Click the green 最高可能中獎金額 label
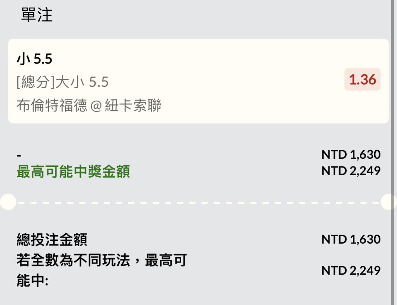Image resolution: width=397 pixels, height=305 pixels. pyautogui.click(x=73, y=172)
